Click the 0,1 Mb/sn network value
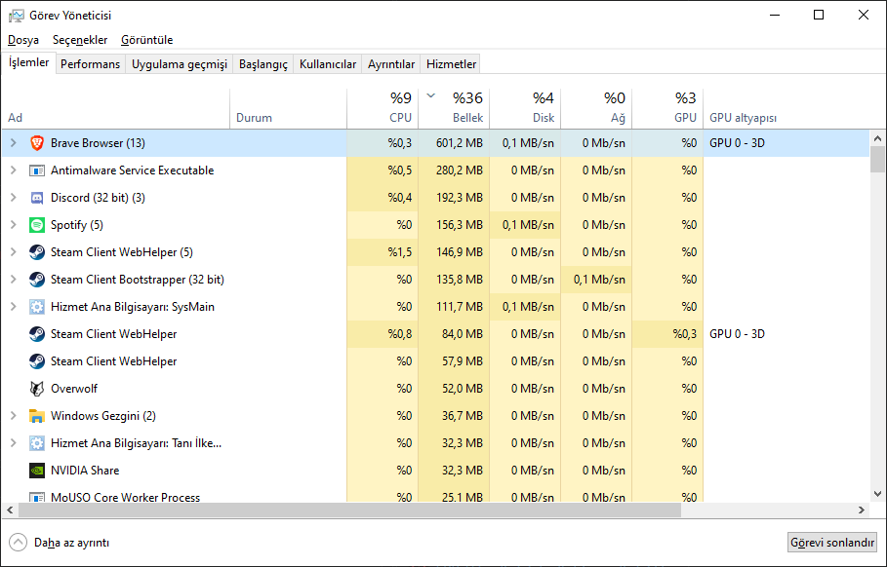 click(x=599, y=279)
